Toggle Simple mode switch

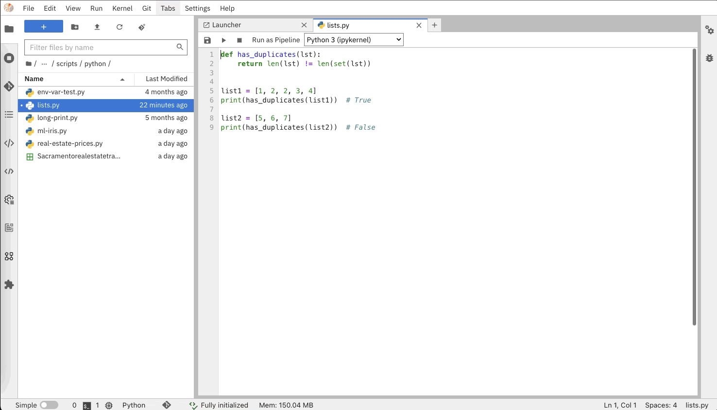(x=49, y=405)
